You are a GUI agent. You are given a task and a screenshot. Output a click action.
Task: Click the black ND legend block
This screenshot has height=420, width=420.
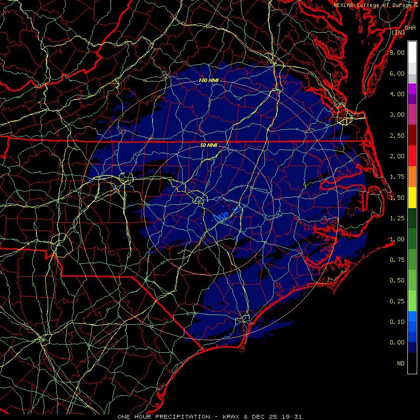click(412, 363)
